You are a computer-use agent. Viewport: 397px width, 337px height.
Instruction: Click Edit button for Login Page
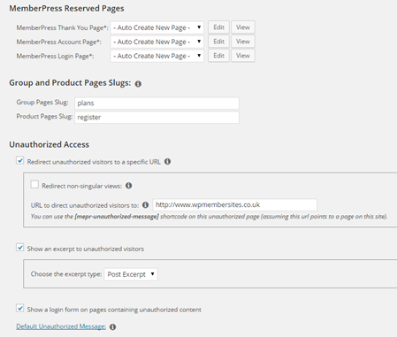[x=218, y=56]
